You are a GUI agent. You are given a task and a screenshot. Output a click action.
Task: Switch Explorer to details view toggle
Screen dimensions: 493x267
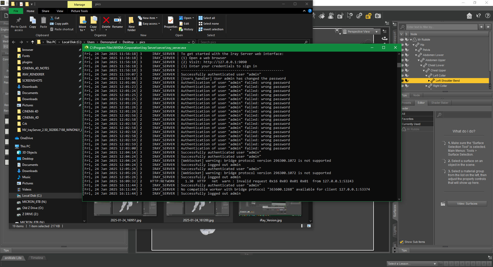[x=303, y=226]
